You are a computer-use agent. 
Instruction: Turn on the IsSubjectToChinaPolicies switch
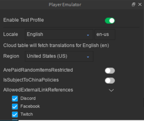[x=110, y=81]
